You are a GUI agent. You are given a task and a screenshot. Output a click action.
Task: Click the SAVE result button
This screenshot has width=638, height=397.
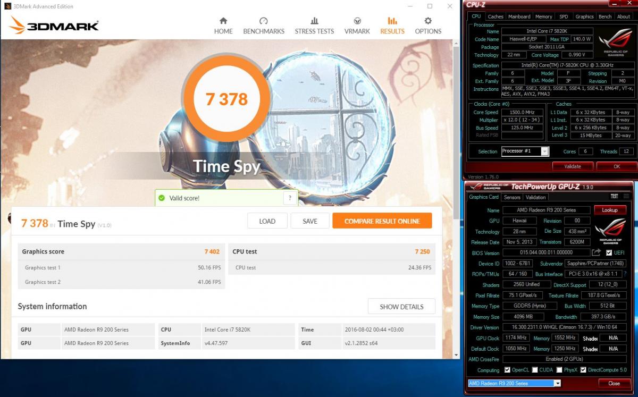310,221
